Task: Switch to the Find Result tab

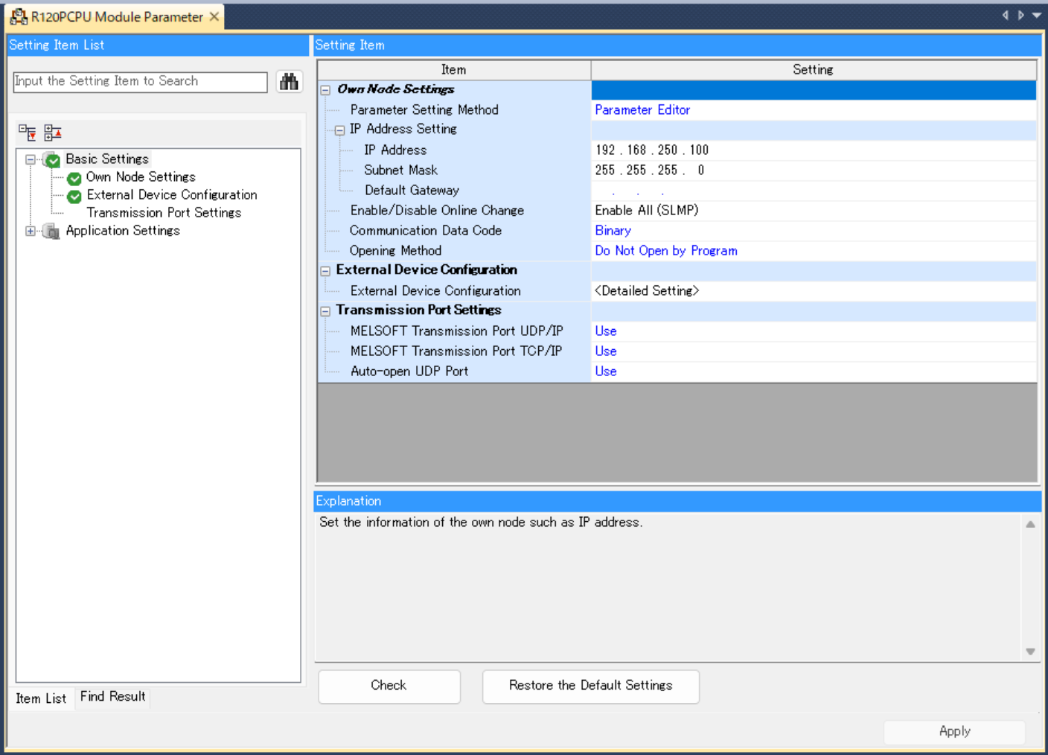Action: click(x=113, y=697)
